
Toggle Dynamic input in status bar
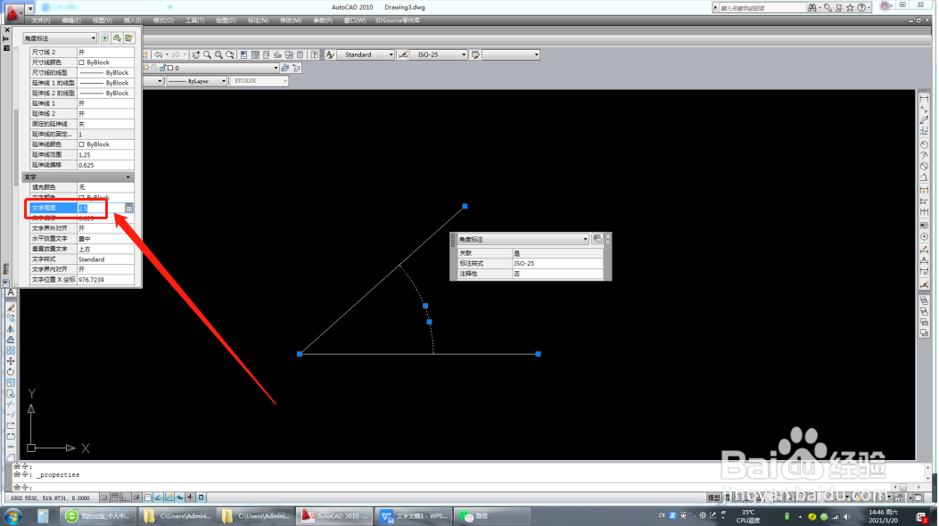pos(179,497)
